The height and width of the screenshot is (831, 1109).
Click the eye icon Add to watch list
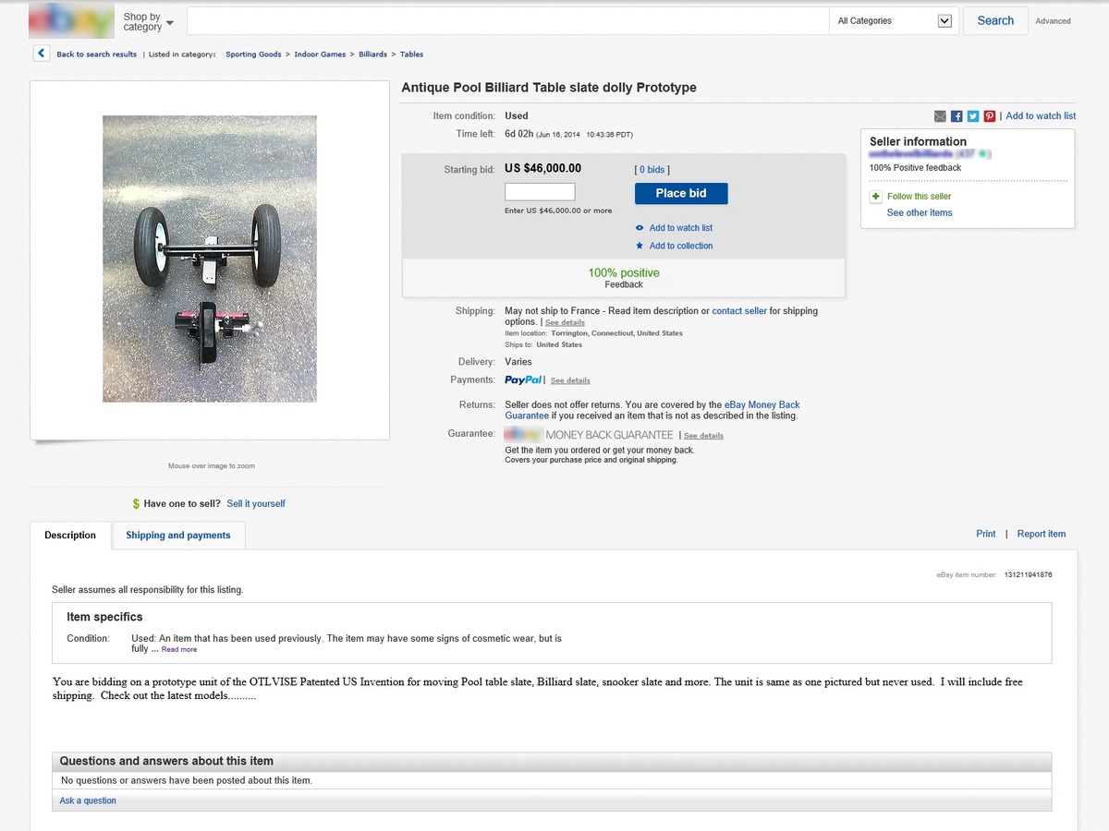point(640,228)
